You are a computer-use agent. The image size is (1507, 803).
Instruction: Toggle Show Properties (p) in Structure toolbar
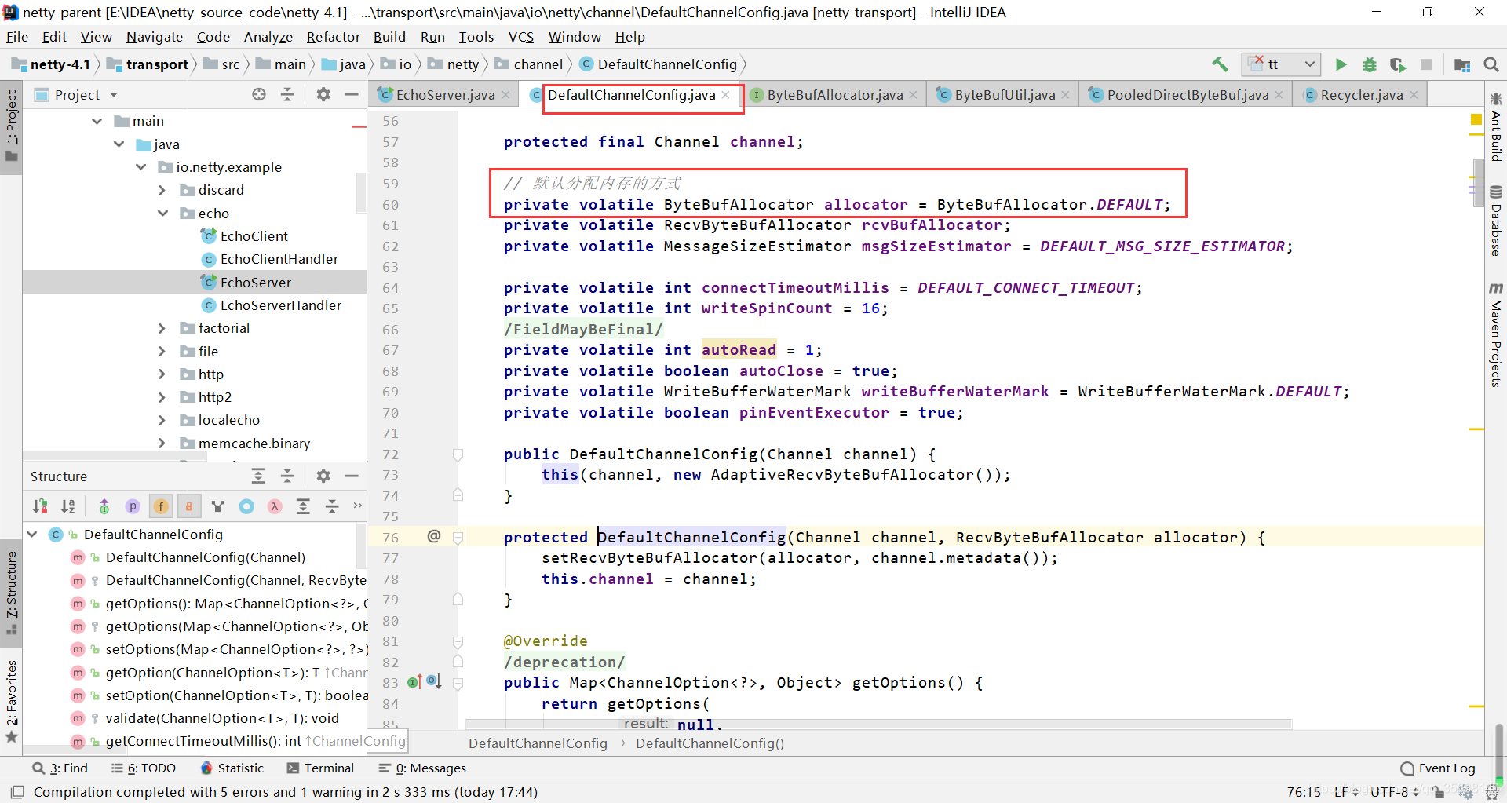[133, 506]
